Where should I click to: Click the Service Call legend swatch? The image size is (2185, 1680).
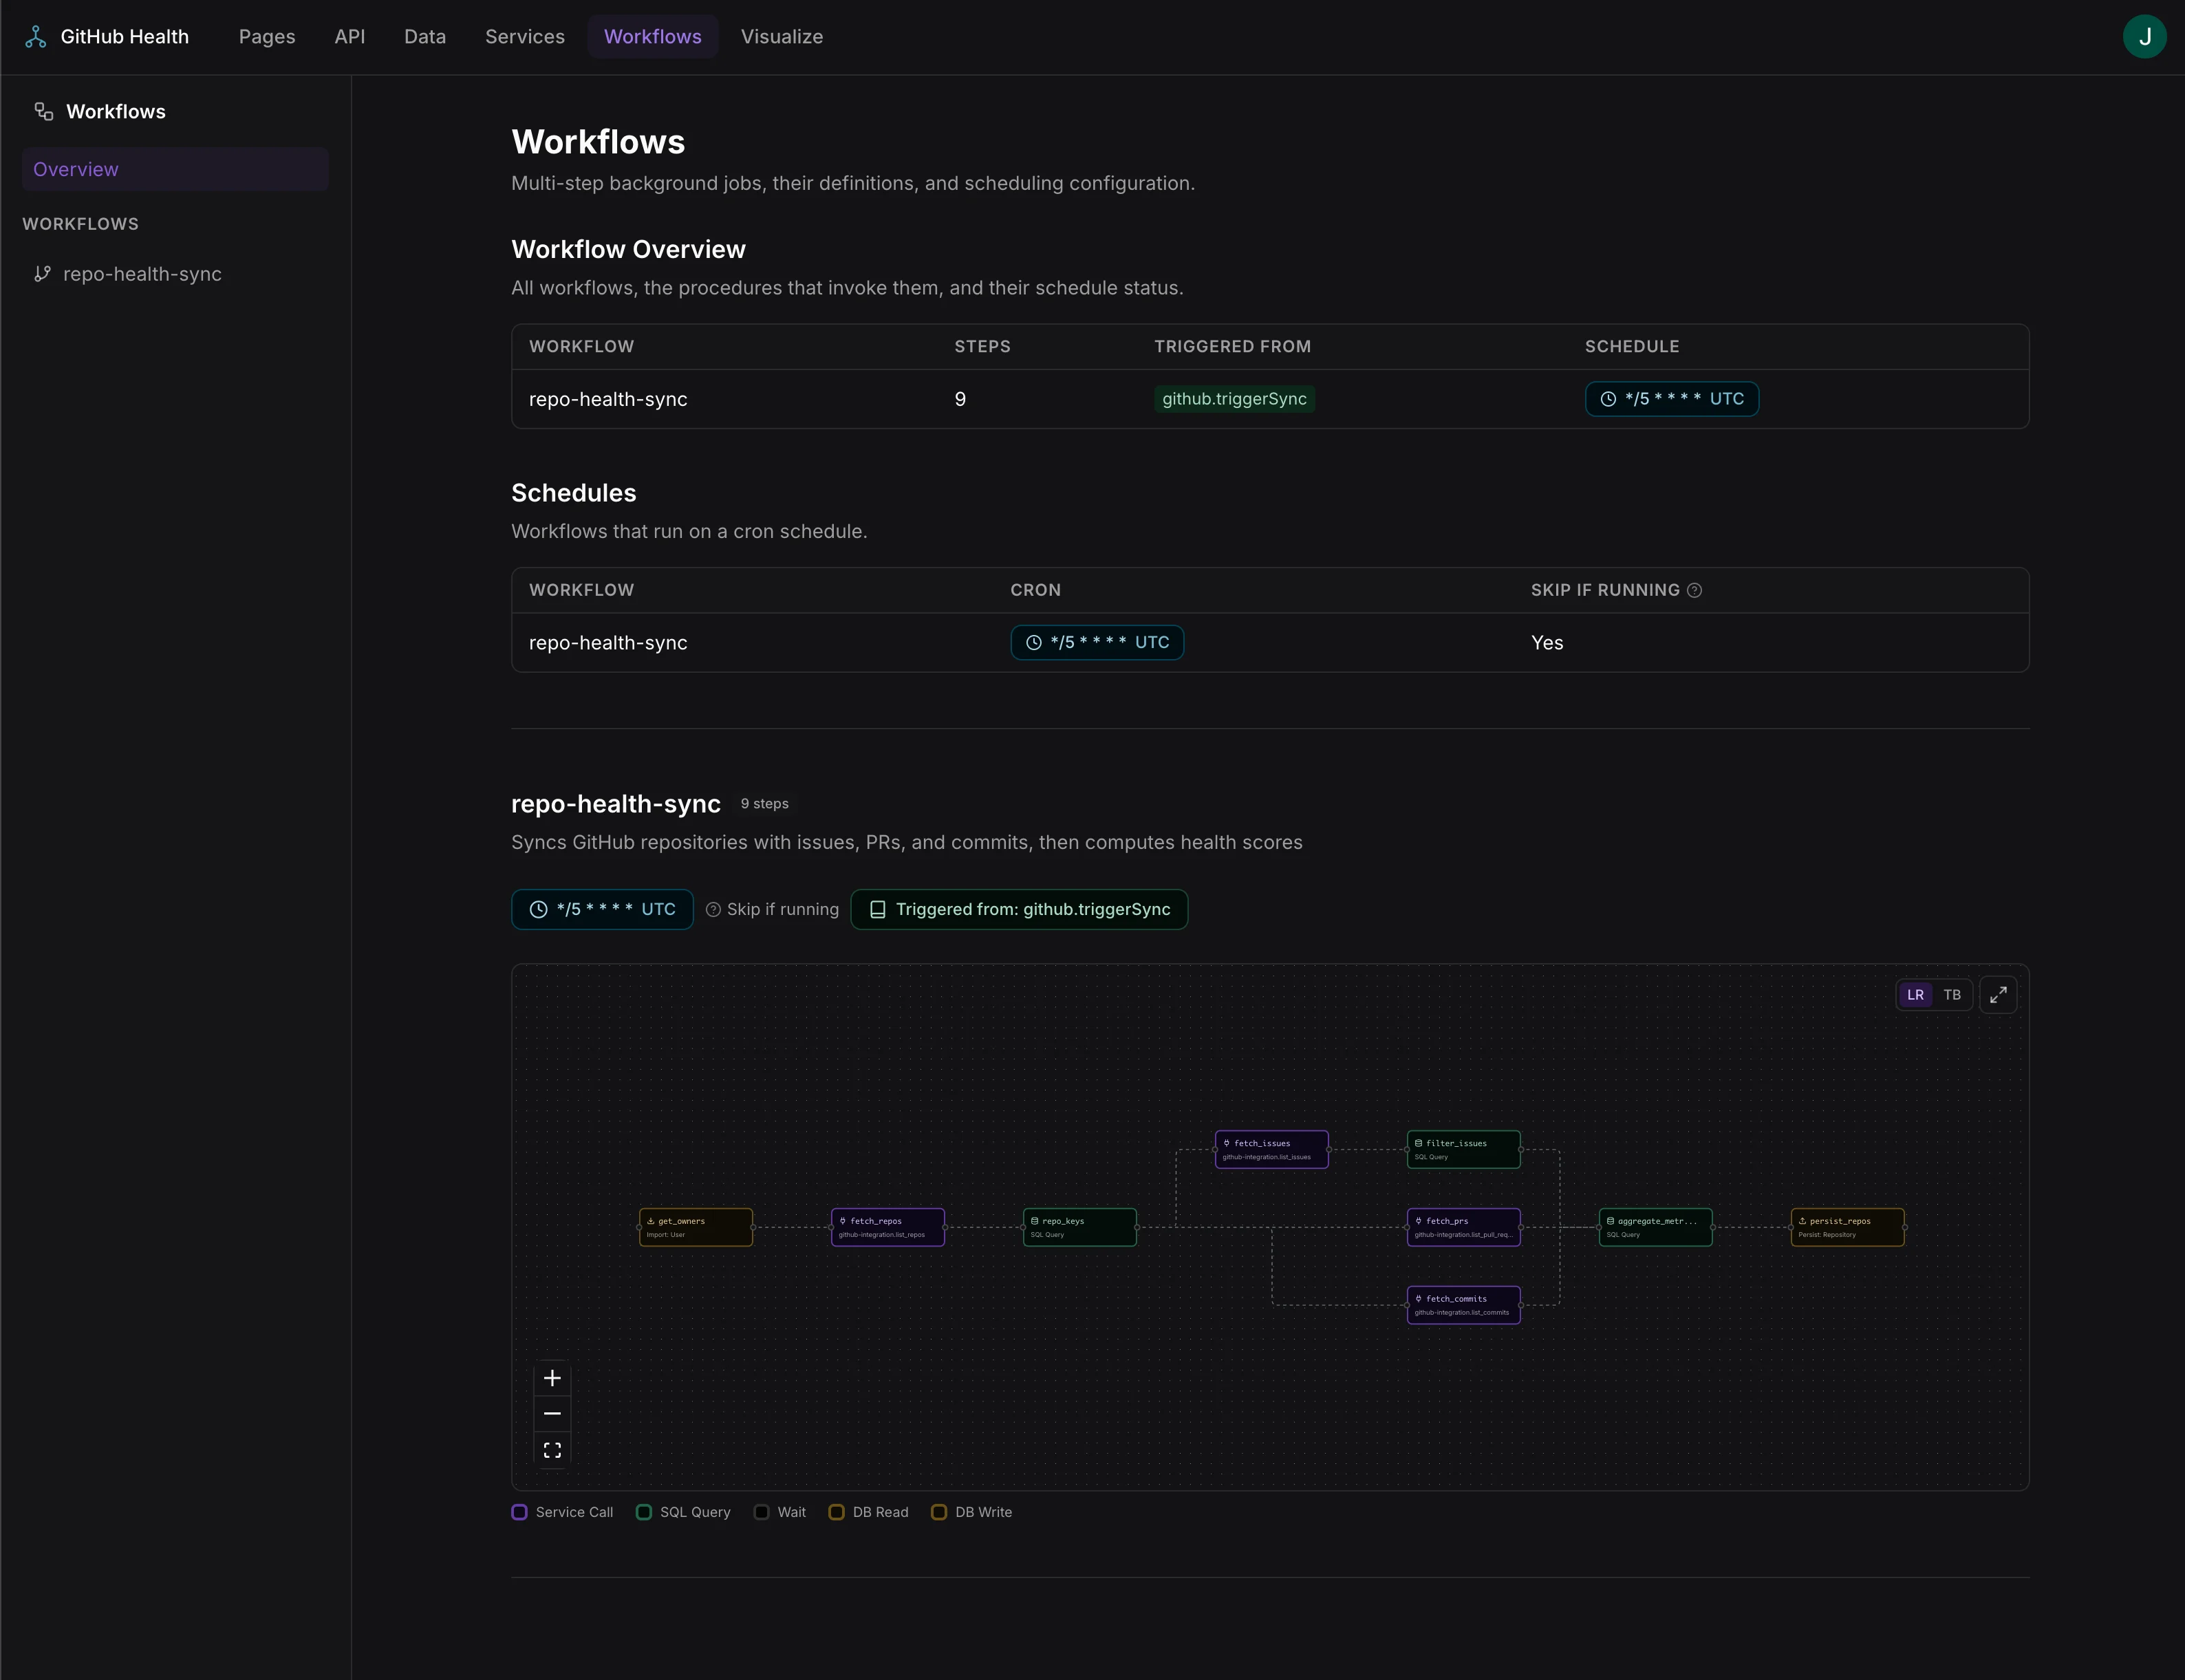(519, 1512)
